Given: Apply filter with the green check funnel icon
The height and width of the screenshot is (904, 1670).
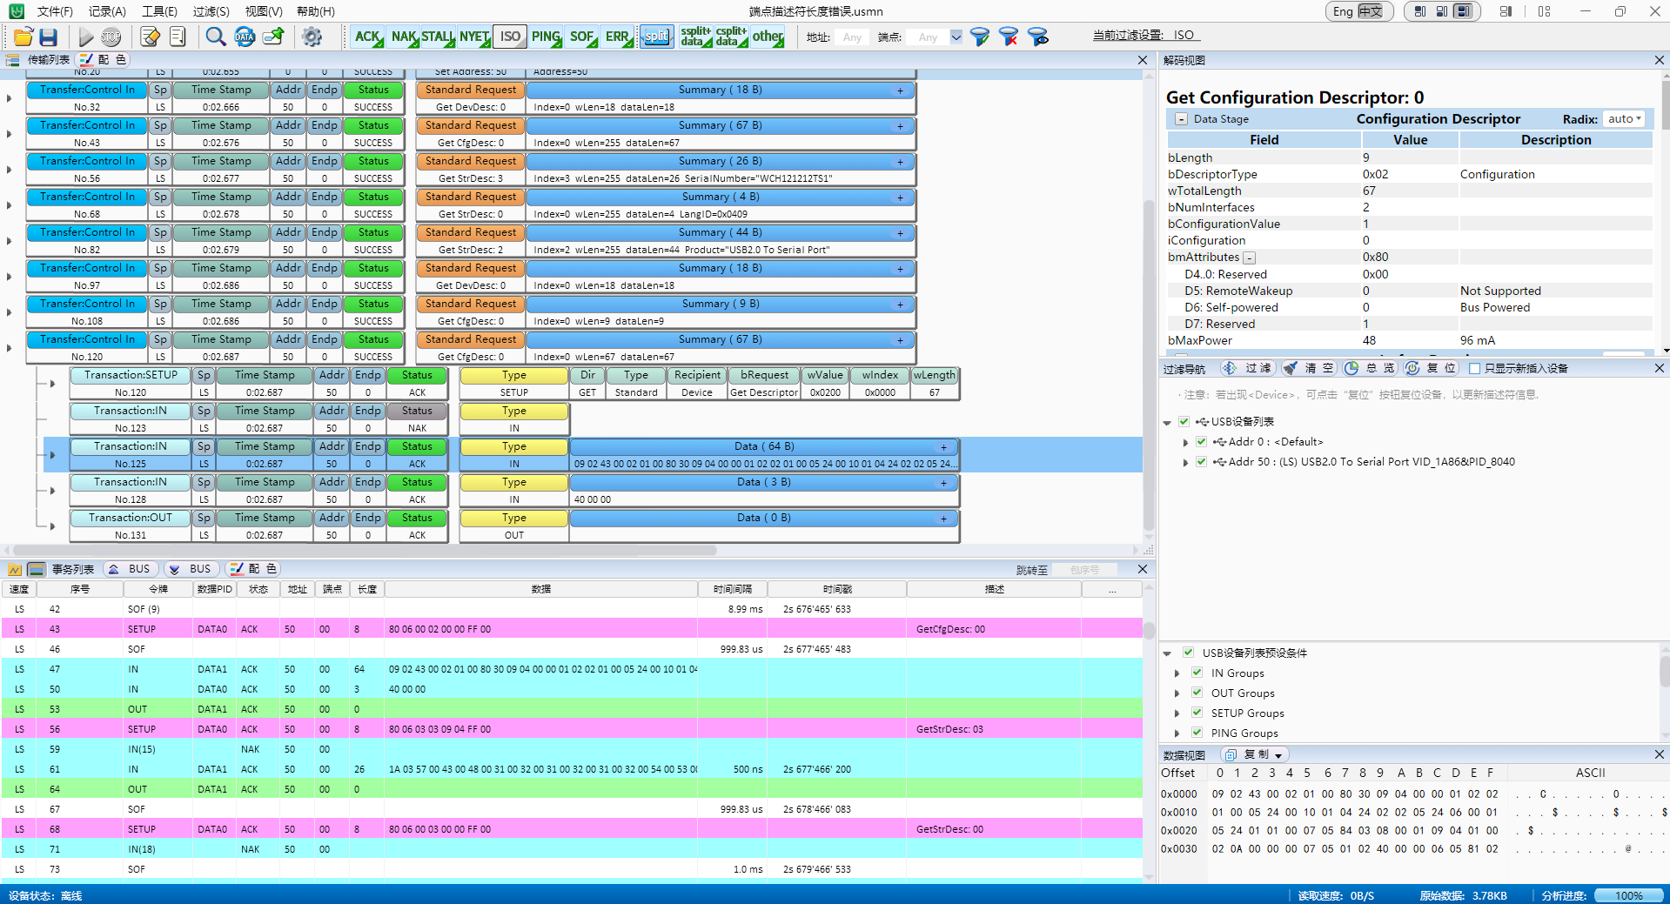Looking at the screenshot, I should (x=980, y=37).
